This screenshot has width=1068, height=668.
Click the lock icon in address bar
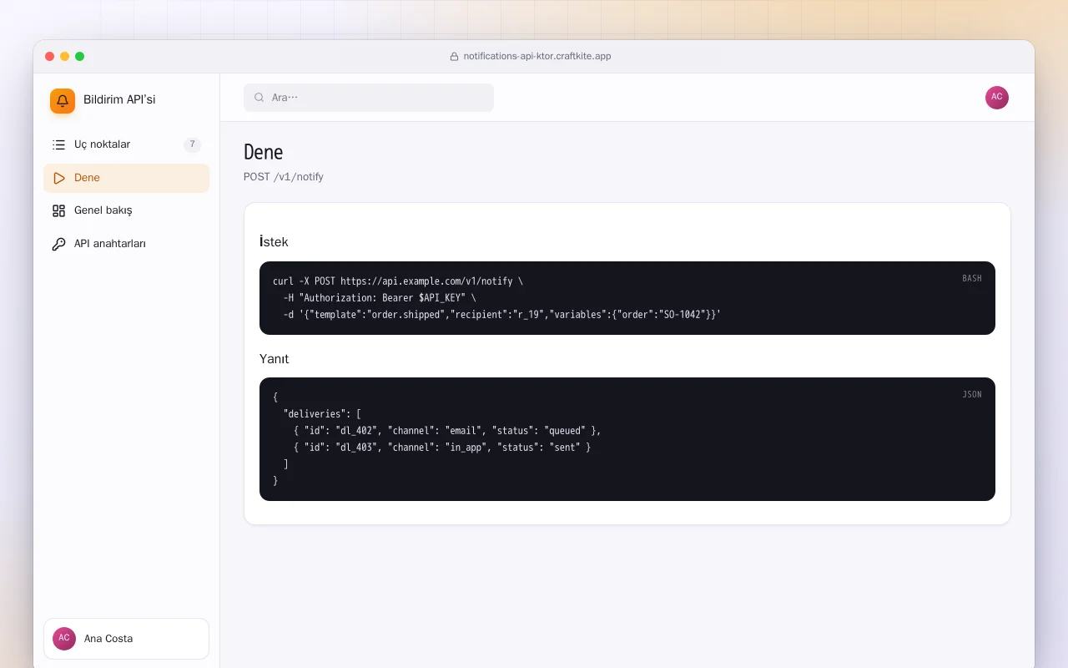click(455, 57)
